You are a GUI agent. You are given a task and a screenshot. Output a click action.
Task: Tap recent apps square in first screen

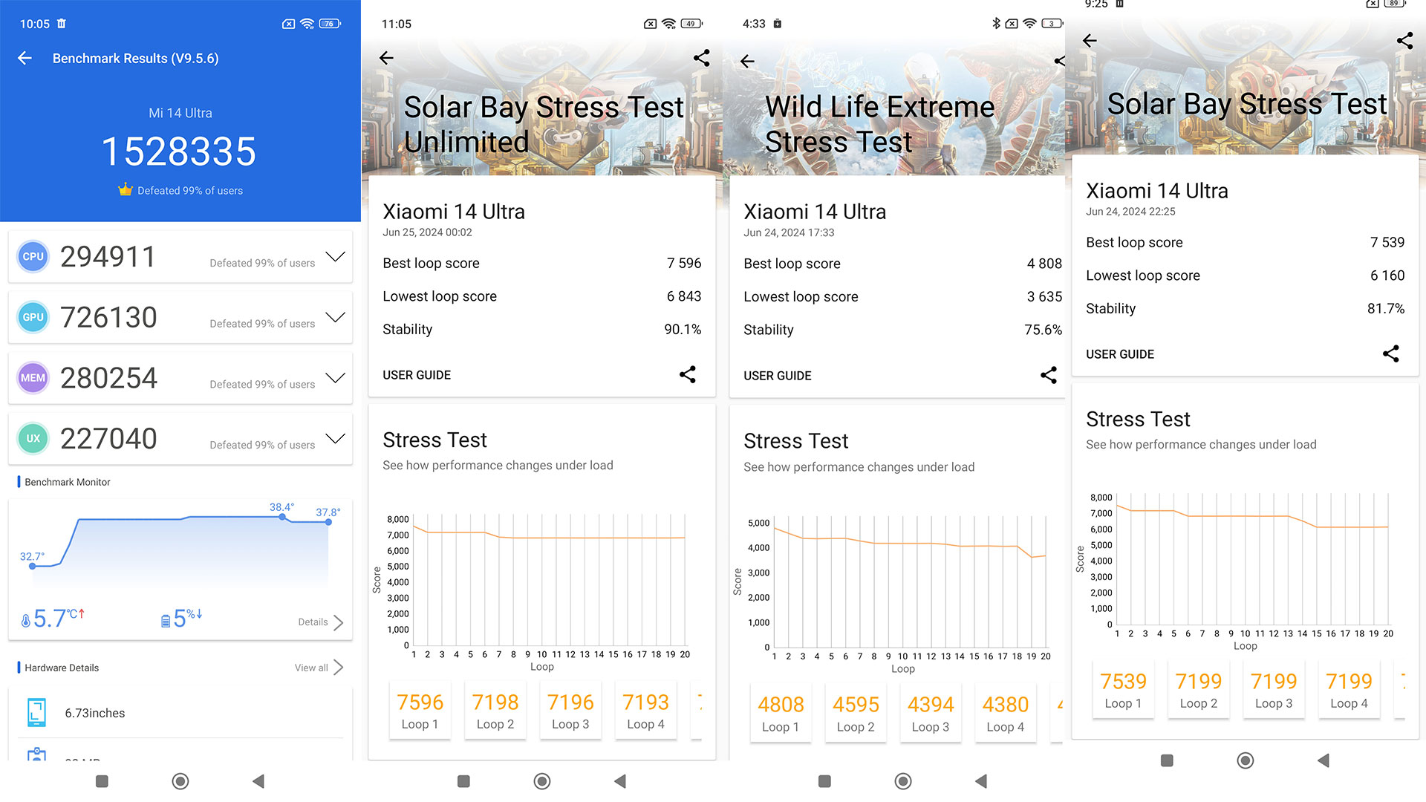(102, 781)
